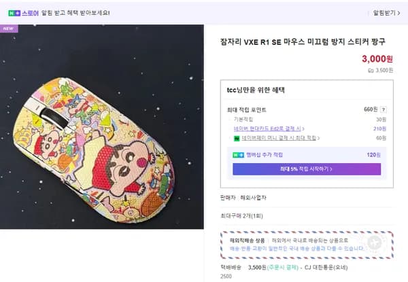Image resolution: width=408 pixels, height=282 pixels.
Task: Open the 네이버 현대카드 Ed2 payment link
Action: pos(269,128)
